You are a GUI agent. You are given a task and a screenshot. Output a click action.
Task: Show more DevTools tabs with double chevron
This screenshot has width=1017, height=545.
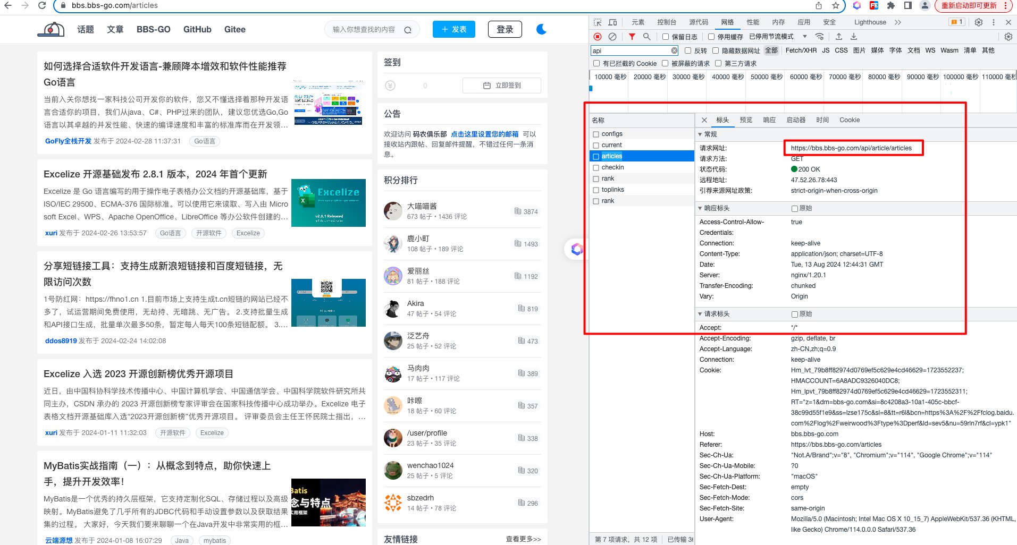click(898, 22)
